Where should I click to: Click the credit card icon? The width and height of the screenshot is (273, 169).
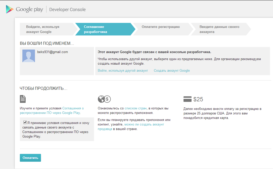click(187, 99)
